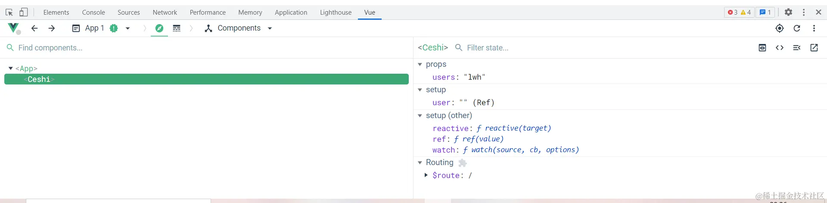Go forward with the right arrow
This screenshot has width=827, height=203.
[52, 28]
